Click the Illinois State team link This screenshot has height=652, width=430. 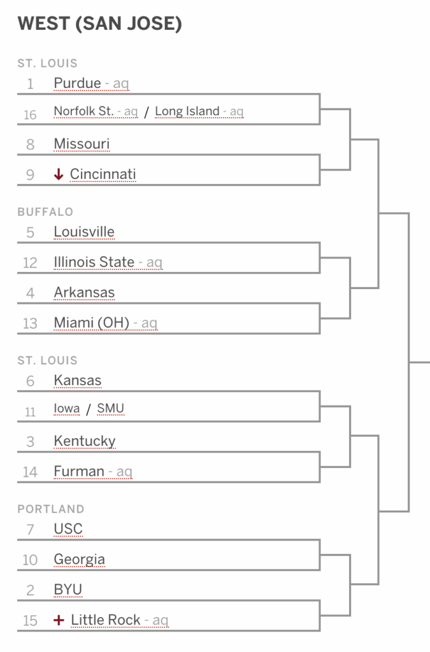click(x=94, y=262)
